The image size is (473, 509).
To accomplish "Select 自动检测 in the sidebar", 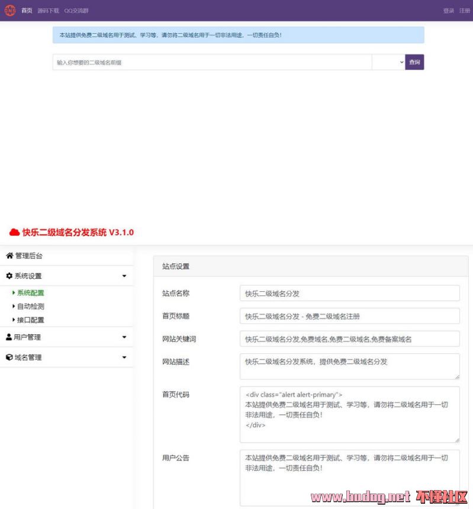I will [x=30, y=307].
